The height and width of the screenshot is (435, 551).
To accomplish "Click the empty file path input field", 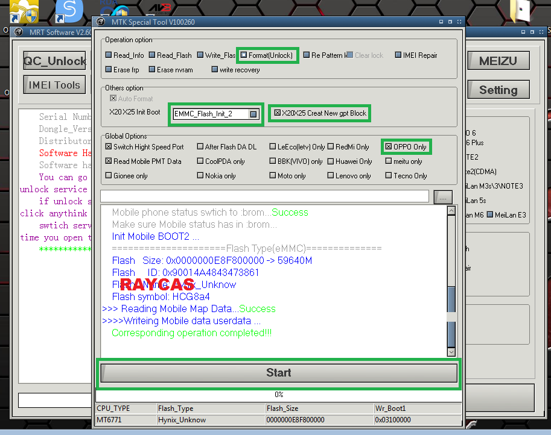I will pos(264,196).
